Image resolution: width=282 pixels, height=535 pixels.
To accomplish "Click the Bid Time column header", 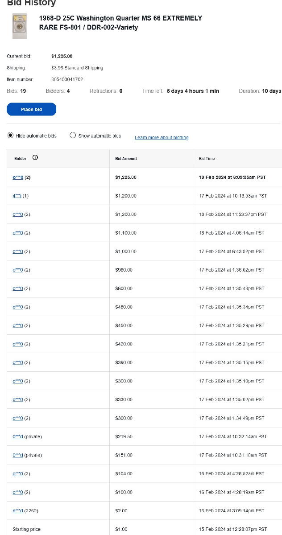I will pyautogui.click(x=207, y=158).
